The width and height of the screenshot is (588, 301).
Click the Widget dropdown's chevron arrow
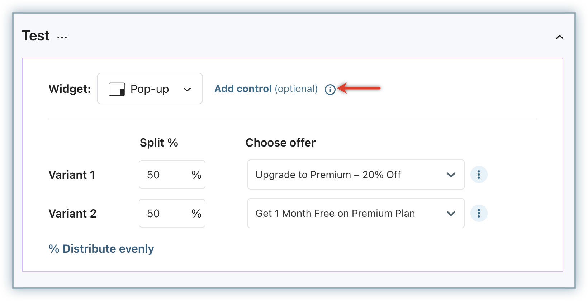[x=187, y=89]
